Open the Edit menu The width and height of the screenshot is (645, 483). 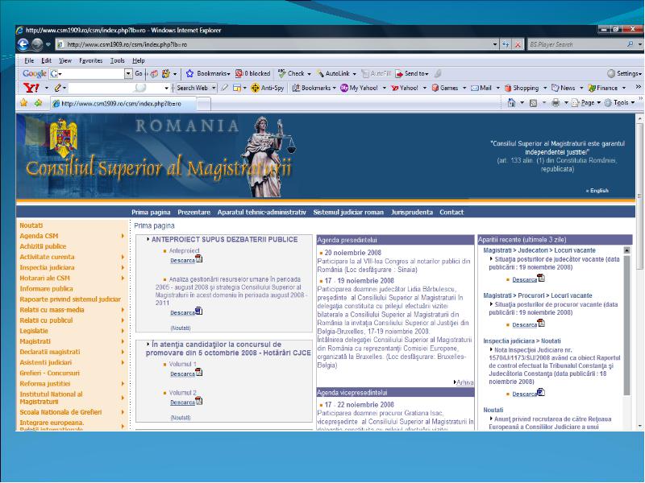click(46, 60)
